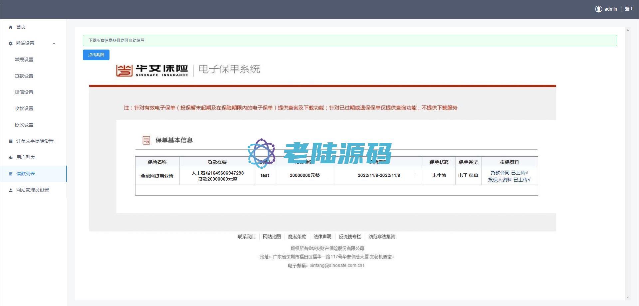Click the policy basic info document icon
Viewport: 639px width, 306px height.
pyautogui.click(x=146, y=140)
